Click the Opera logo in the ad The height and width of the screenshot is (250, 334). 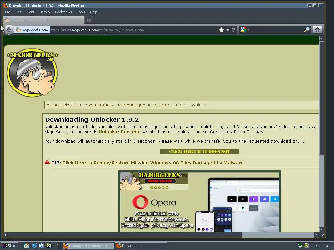154,202
